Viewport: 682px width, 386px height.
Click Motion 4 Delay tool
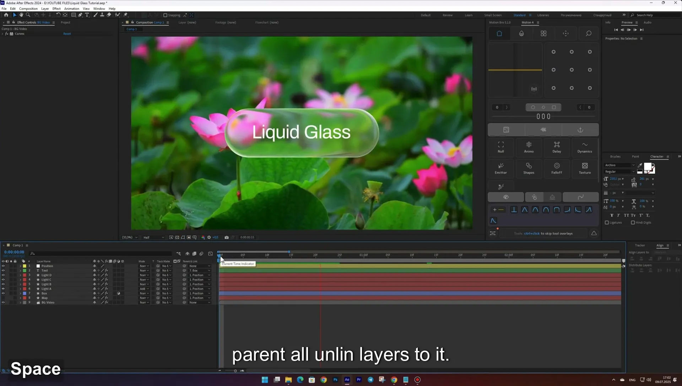tap(557, 147)
